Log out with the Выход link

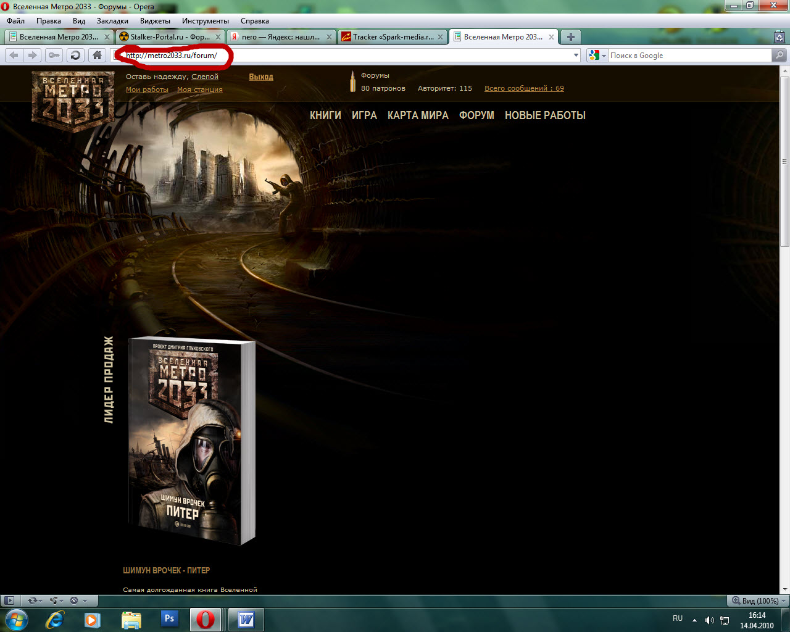pos(261,77)
